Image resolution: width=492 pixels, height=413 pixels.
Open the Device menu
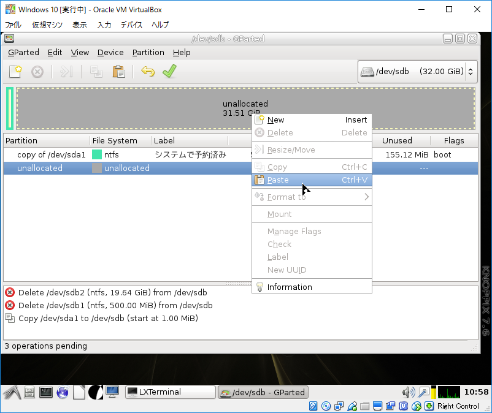[x=110, y=52]
